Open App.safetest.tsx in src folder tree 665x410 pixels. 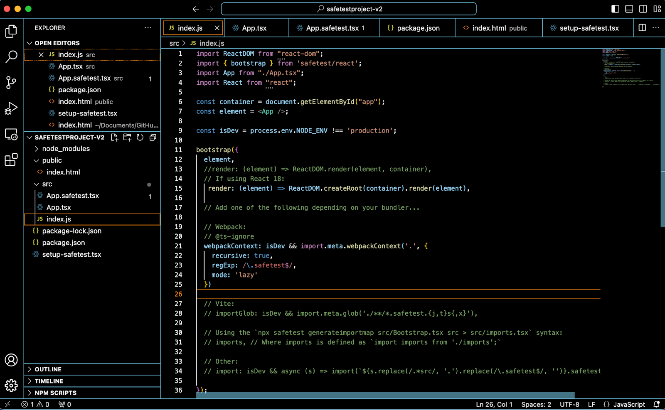pyautogui.click(x=92, y=196)
